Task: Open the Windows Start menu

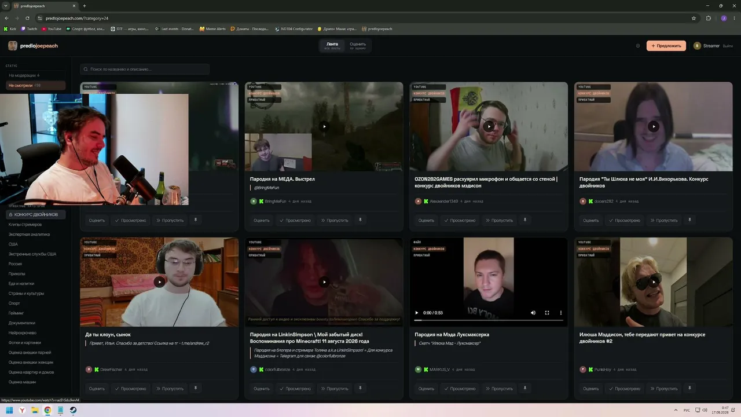Action: point(9,410)
